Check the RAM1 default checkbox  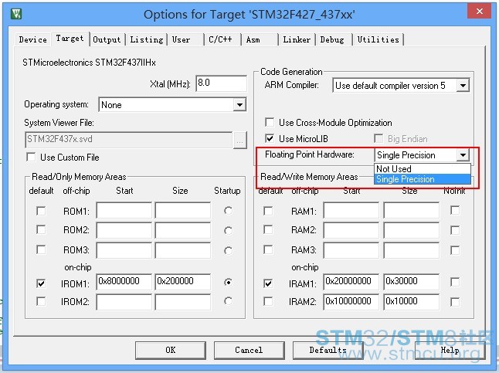tap(268, 211)
